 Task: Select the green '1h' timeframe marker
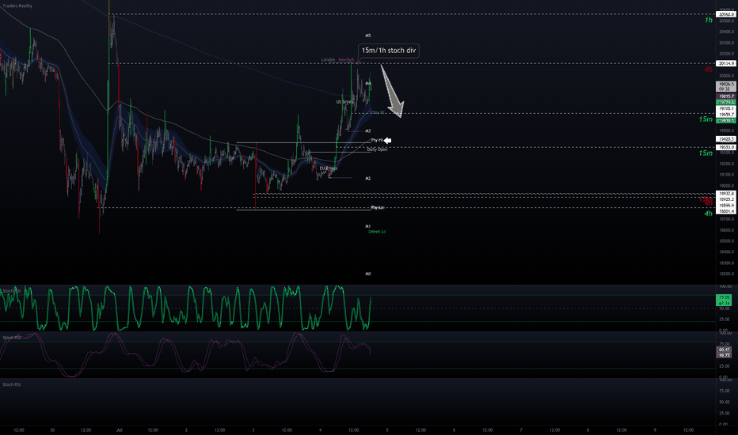point(709,21)
